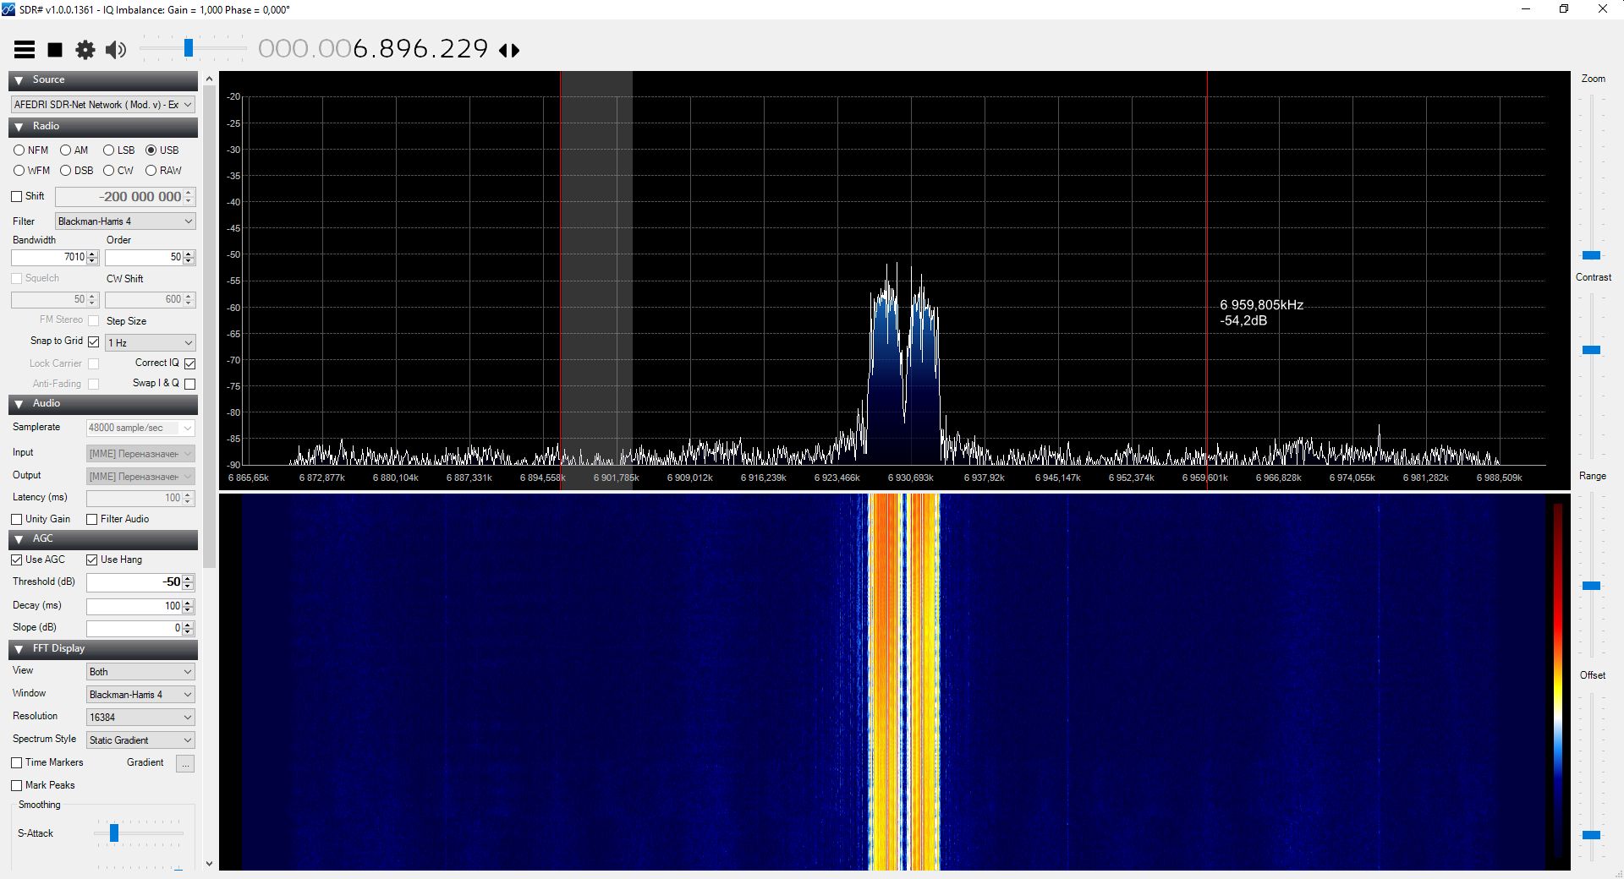Image resolution: width=1624 pixels, height=879 pixels.
Task: Click the 6 930,693k spectrum frequency label
Action: point(911,478)
